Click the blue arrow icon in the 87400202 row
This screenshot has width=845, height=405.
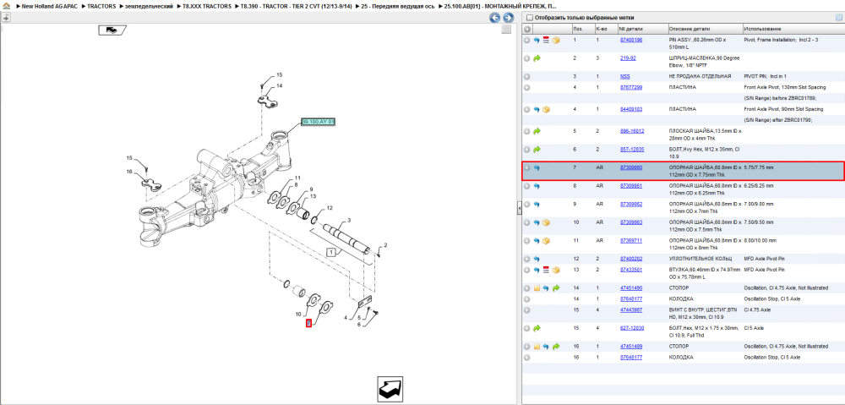tap(537, 260)
